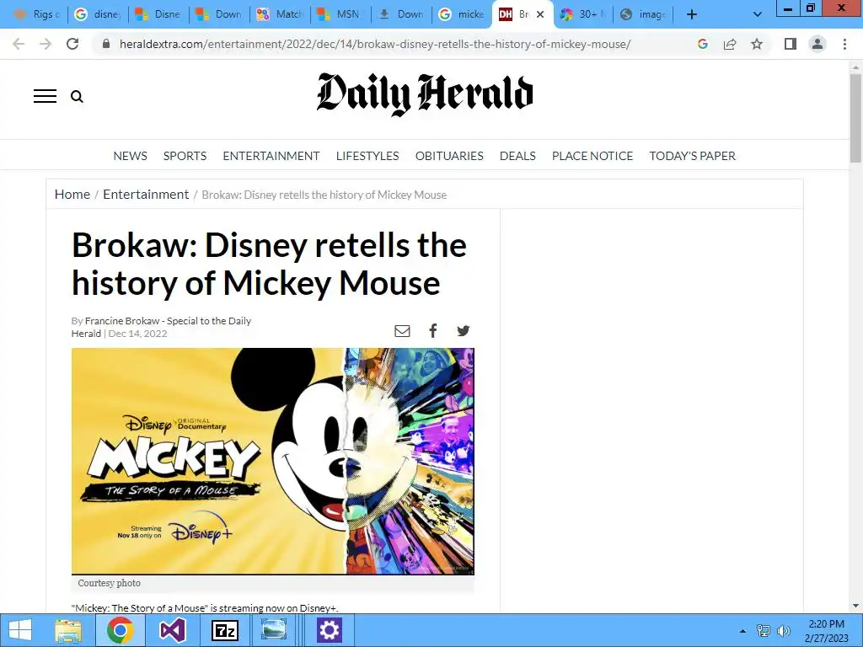This screenshot has height=647, width=863.
Task: Open Windows Start button
Action: (20, 630)
